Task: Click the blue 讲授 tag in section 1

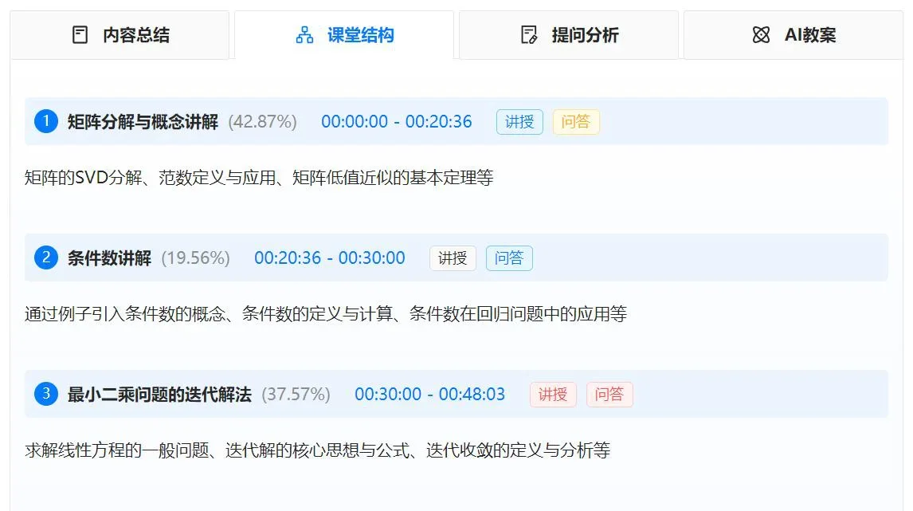Action: [519, 122]
